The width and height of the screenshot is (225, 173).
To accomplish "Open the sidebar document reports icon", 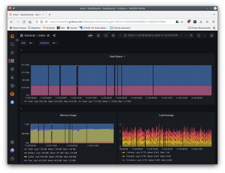I will [x=12, y=86].
